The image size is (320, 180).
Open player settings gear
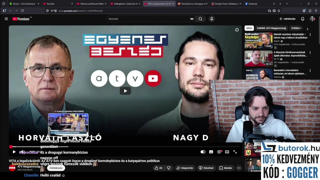[219, 152]
